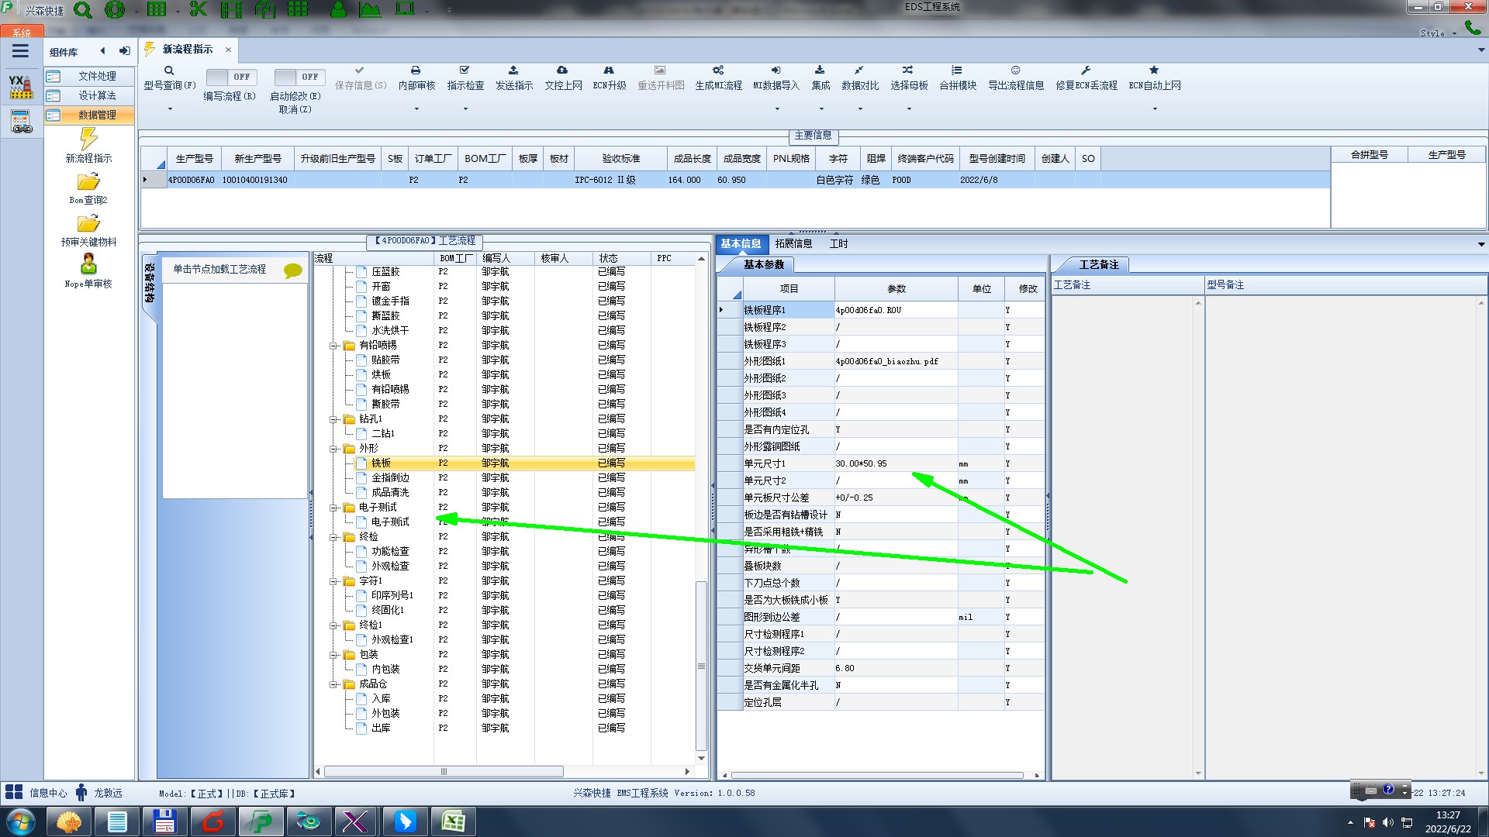1489x837 pixels.
Task: Close the 新流程指示 tab
Action: (228, 50)
